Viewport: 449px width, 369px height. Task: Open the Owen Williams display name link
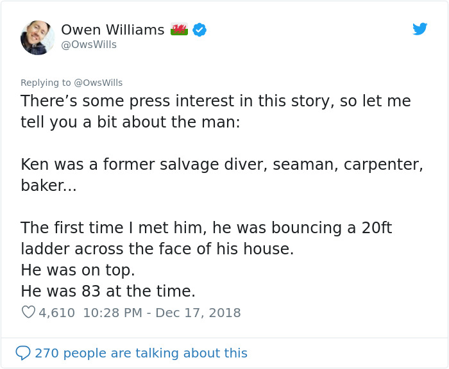click(112, 29)
